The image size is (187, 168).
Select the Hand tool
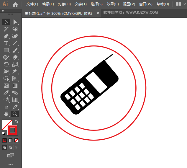[x=6, y=114]
